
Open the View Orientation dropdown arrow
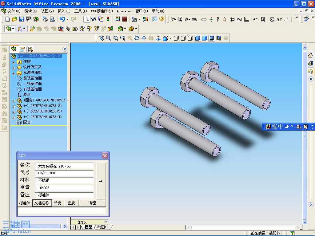coord(170,38)
